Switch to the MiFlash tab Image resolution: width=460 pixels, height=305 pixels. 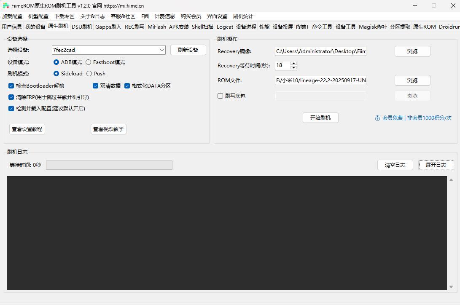(x=156, y=27)
